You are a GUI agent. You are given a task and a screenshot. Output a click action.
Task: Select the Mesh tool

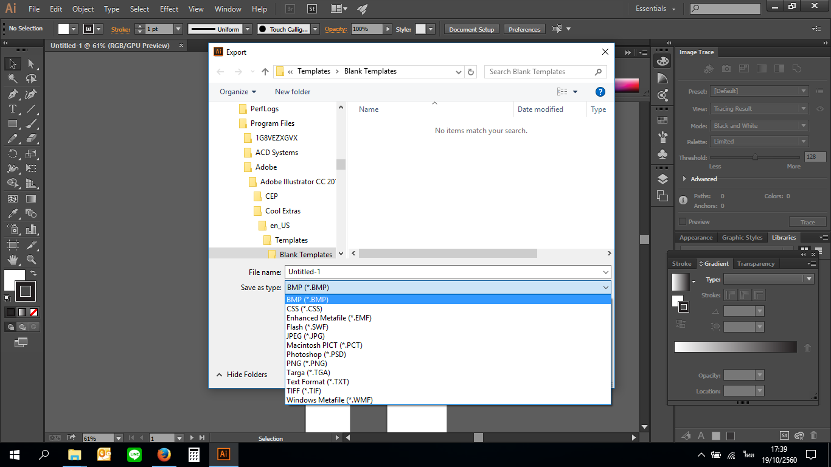(x=12, y=199)
